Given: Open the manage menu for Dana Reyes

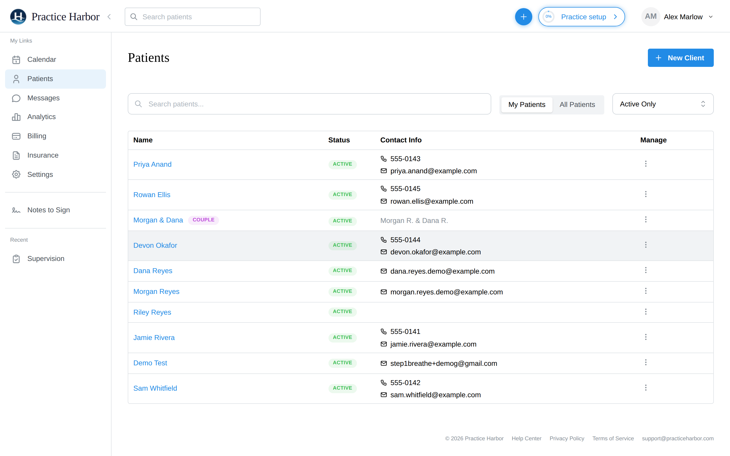Looking at the screenshot, I should click(646, 270).
